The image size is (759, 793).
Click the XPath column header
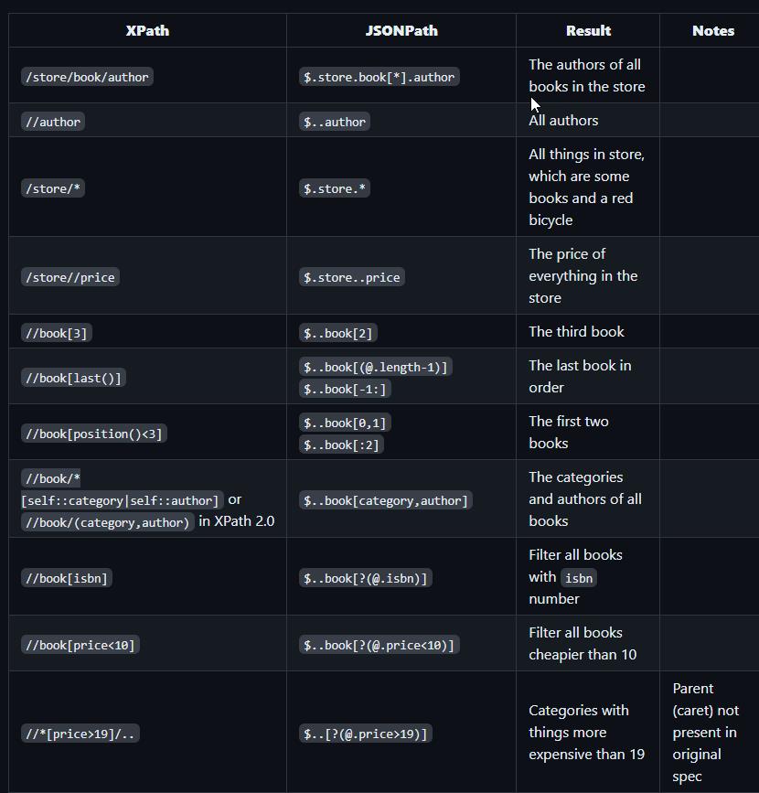pyautogui.click(x=147, y=30)
